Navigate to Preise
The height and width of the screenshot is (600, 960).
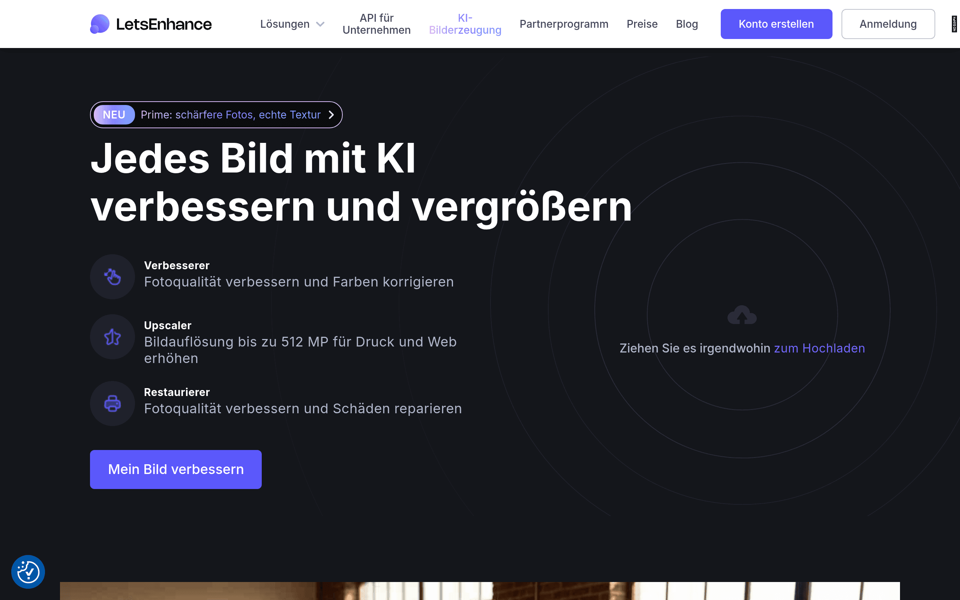pyautogui.click(x=642, y=24)
